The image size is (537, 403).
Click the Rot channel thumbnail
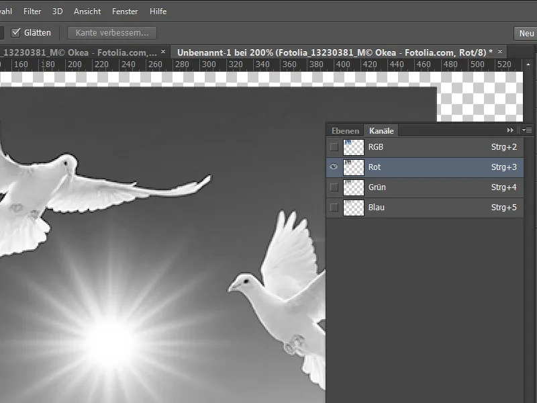pyautogui.click(x=354, y=167)
